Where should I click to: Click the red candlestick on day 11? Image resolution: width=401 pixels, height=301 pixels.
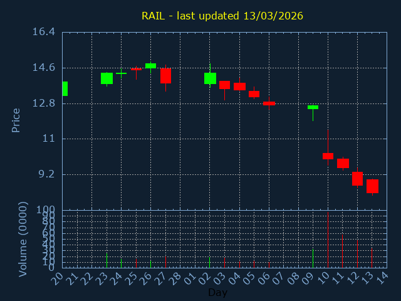343,163
